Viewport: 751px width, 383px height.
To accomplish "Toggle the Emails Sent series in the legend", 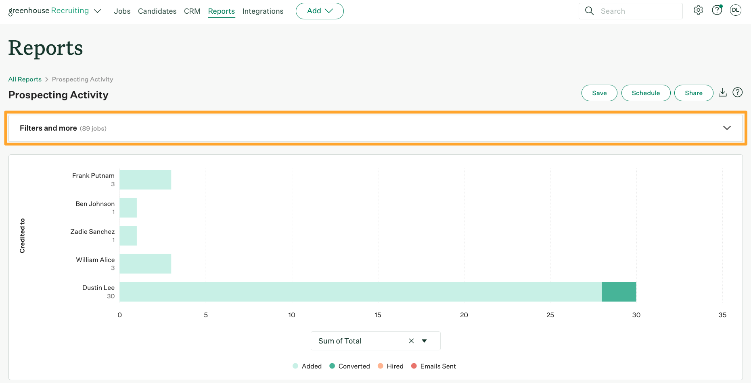I will [433, 366].
